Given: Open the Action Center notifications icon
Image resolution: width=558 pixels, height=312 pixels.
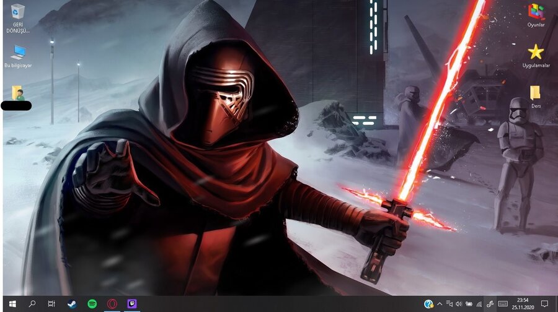Looking at the screenshot, I should click(544, 304).
